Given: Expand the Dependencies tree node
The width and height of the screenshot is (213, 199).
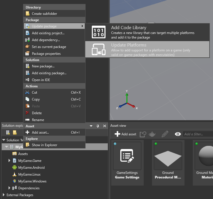Looking at the screenshot, I should click(x=9, y=188).
